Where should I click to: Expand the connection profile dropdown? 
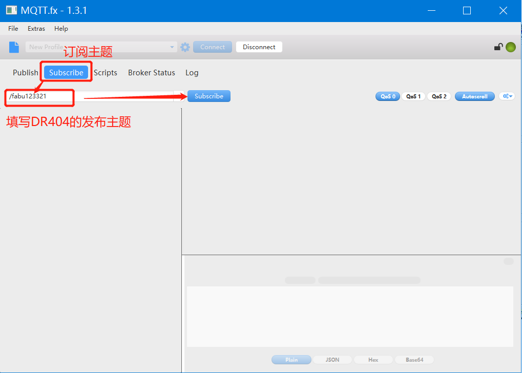point(172,47)
